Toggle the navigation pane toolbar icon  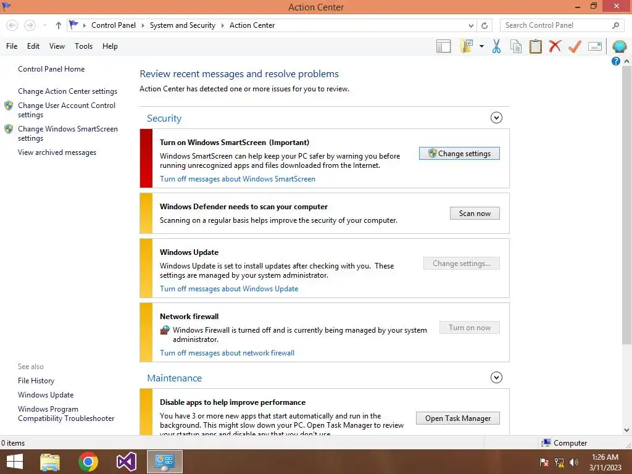point(443,46)
